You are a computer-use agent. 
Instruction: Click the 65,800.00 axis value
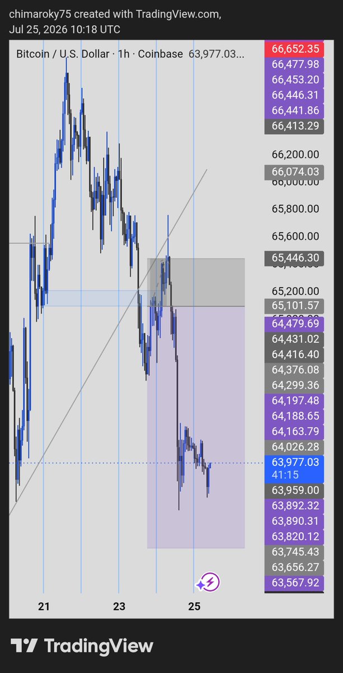pyautogui.click(x=295, y=209)
